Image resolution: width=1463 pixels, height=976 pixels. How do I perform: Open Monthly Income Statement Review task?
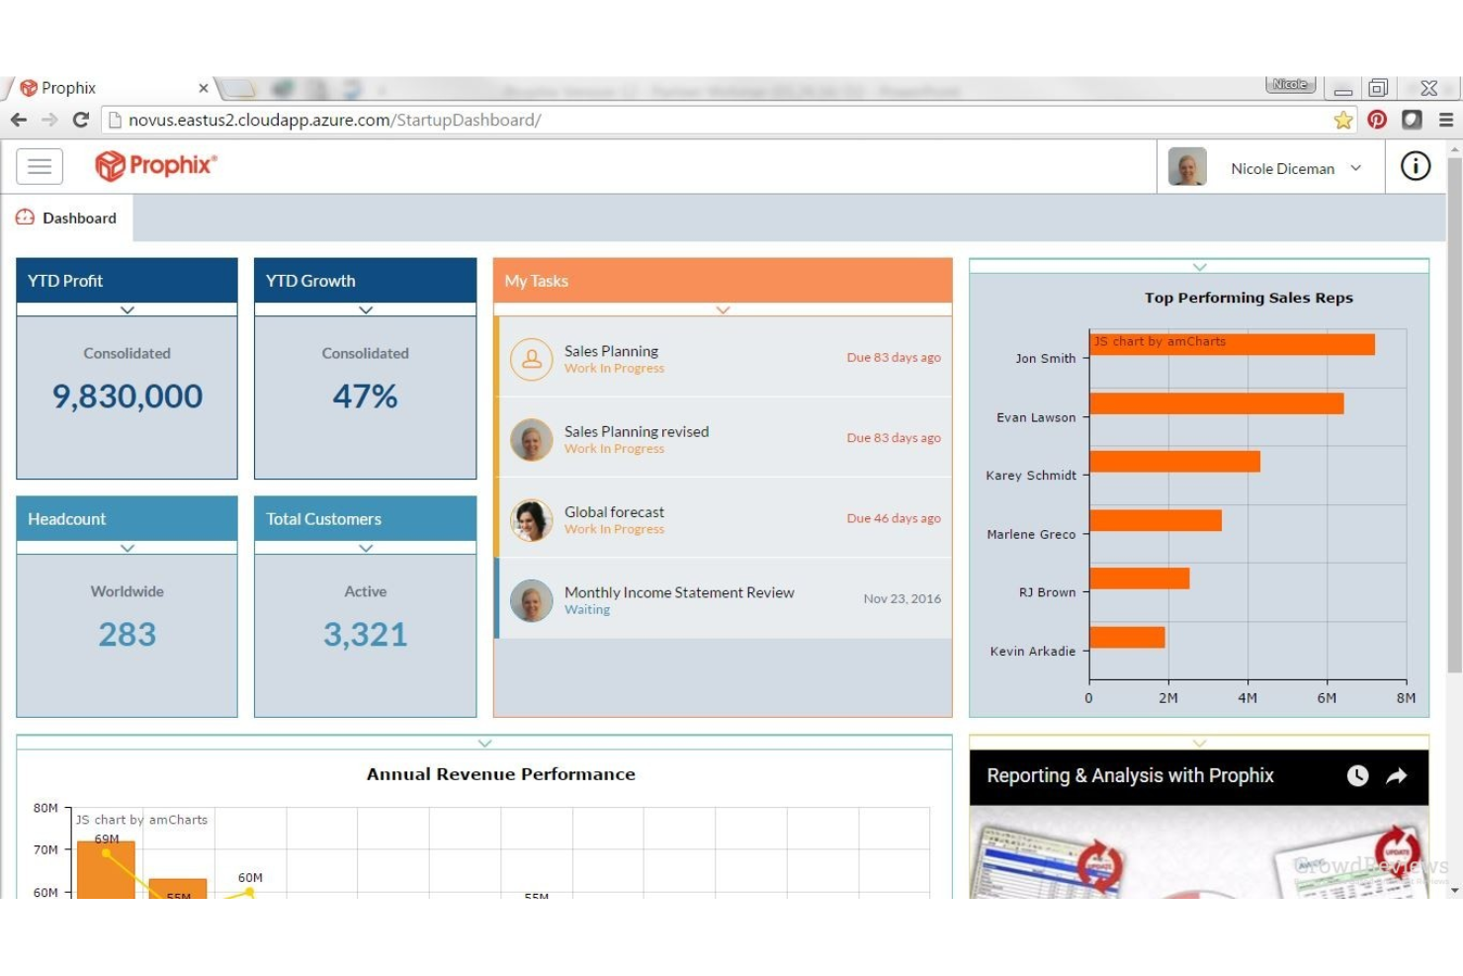tap(678, 592)
